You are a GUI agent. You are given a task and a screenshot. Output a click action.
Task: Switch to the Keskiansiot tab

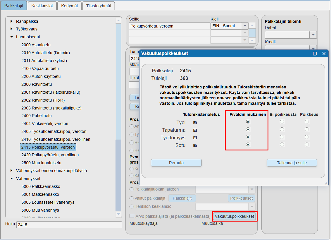coord(42,6)
